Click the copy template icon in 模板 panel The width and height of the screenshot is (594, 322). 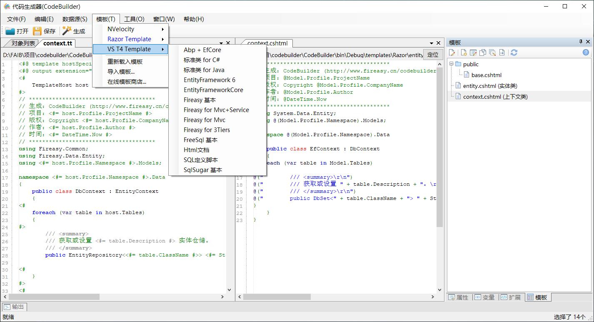point(483,52)
